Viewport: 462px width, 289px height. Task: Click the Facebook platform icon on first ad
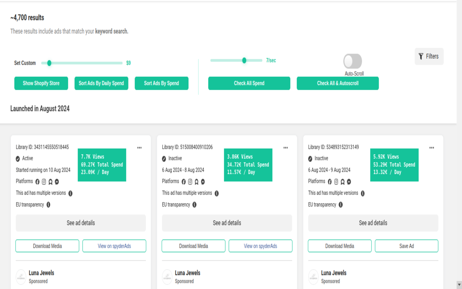(x=37, y=181)
